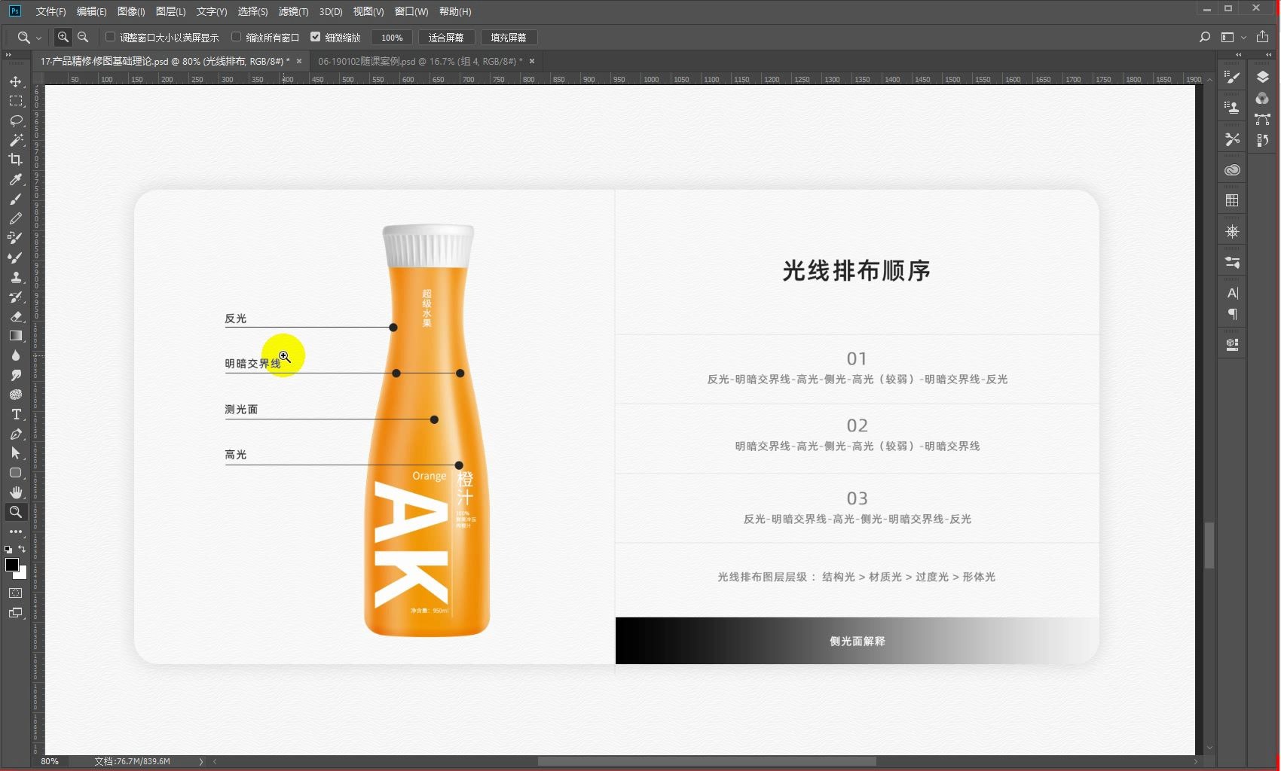The height and width of the screenshot is (771, 1281).
Task: Select the Move tool
Action: pos(15,82)
